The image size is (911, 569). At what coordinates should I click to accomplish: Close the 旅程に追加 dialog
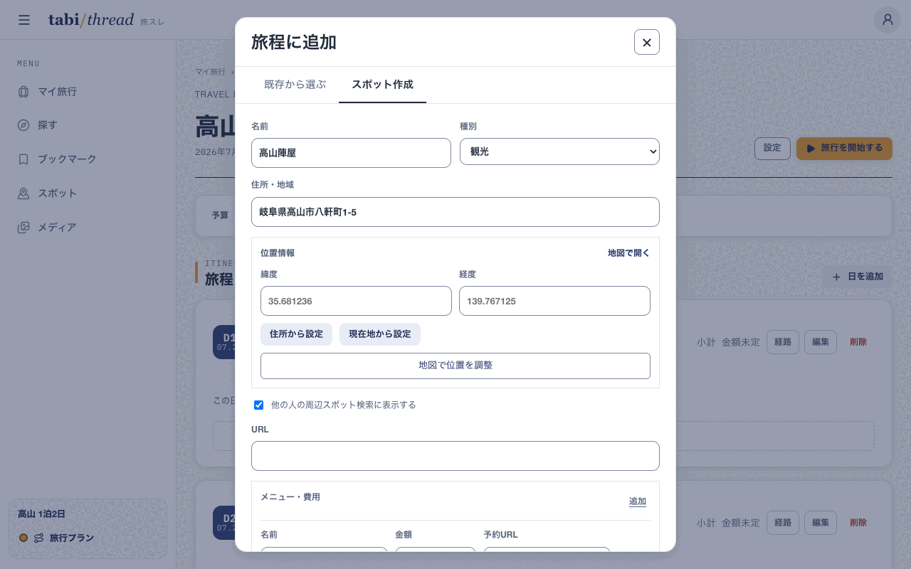click(x=647, y=42)
